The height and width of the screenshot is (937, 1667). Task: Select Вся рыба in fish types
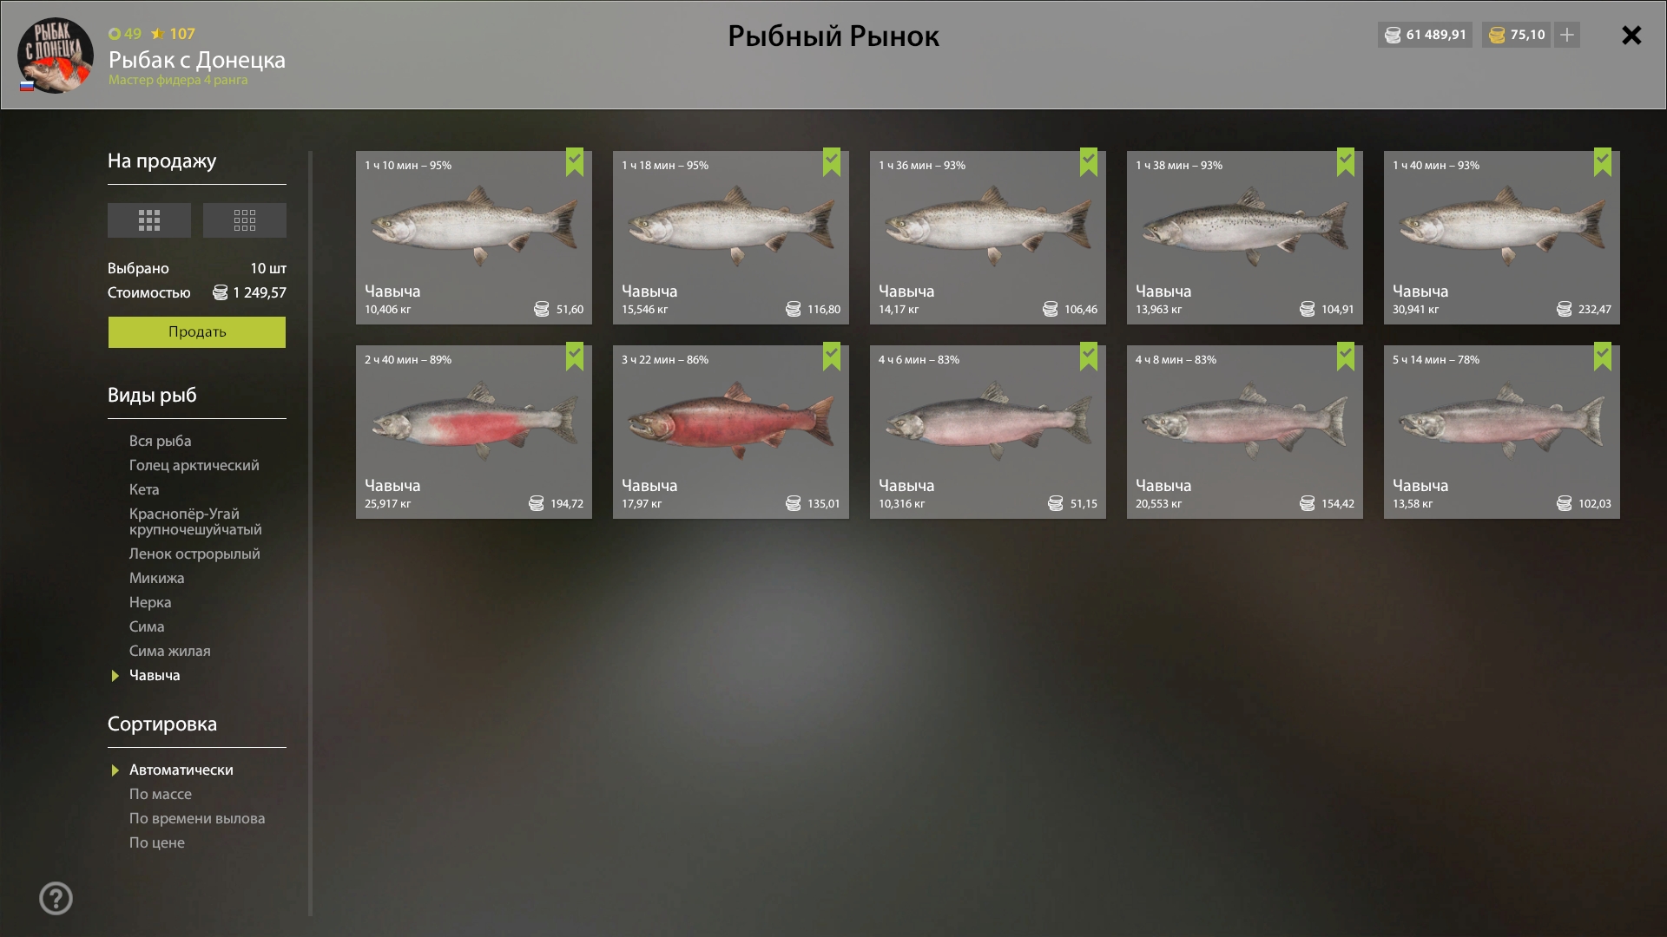(161, 441)
